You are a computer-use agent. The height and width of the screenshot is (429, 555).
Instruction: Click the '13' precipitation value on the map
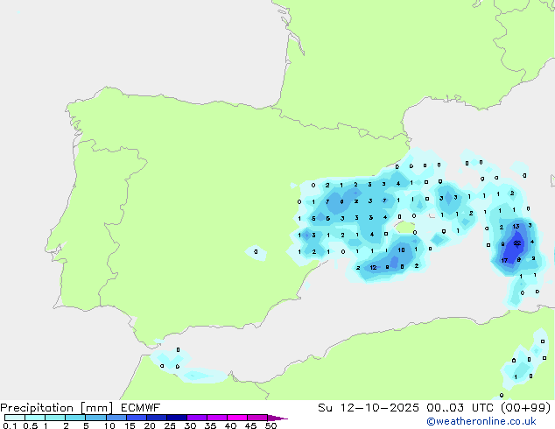coord(516,227)
